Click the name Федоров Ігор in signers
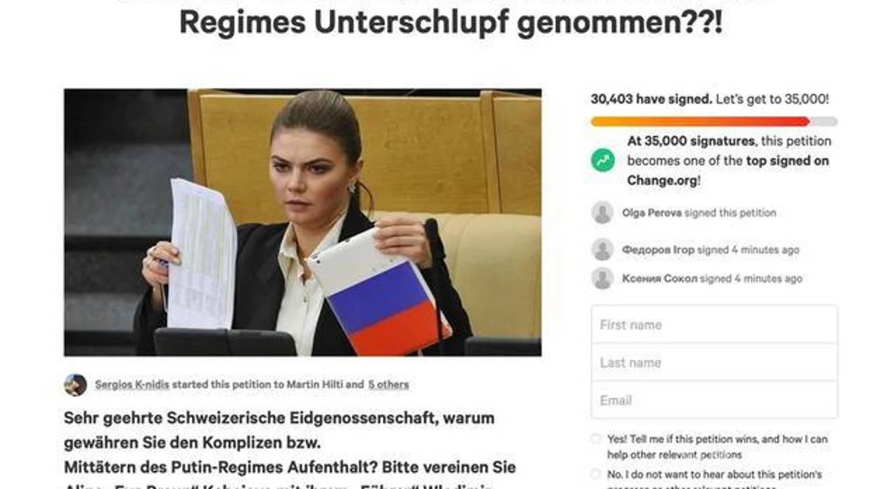 (658, 250)
